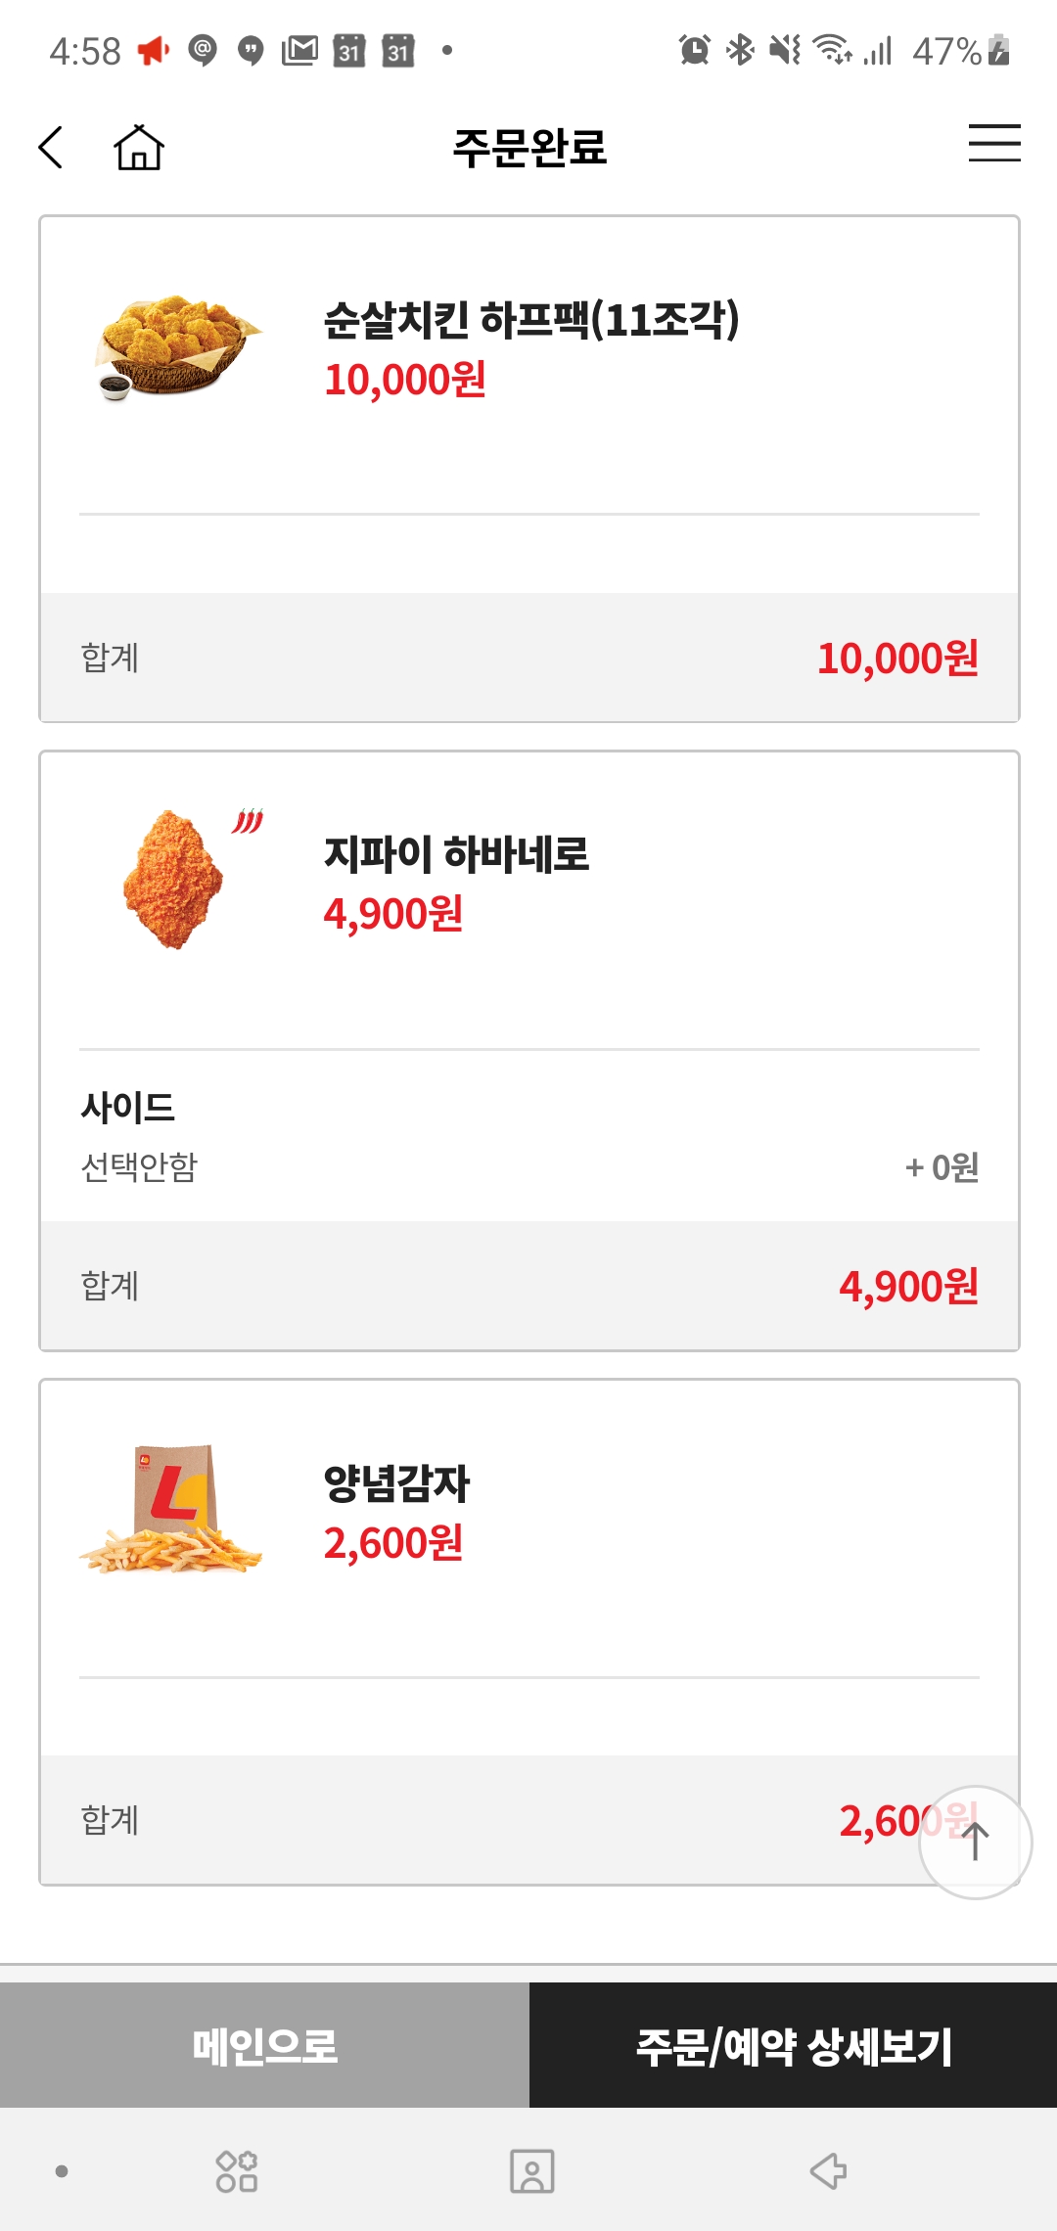Screen dimensions: 1057x2231
Task: Tap the 순살치킨 하프팩 chicken basket image
Action: 176,347
